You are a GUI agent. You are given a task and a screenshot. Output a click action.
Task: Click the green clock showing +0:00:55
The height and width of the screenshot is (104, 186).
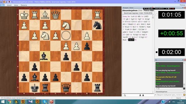pos(171,34)
